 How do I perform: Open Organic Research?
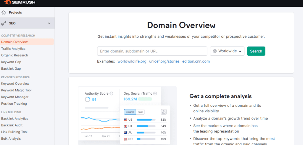coord(14,55)
